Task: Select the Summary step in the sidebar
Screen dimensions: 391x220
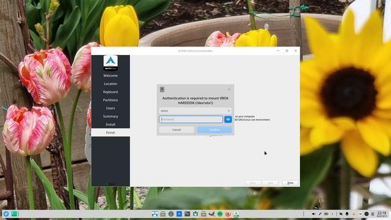Action: [x=111, y=116]
